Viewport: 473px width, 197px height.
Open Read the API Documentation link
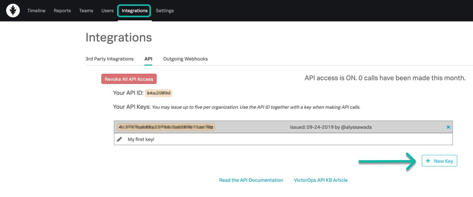point(251,180)
